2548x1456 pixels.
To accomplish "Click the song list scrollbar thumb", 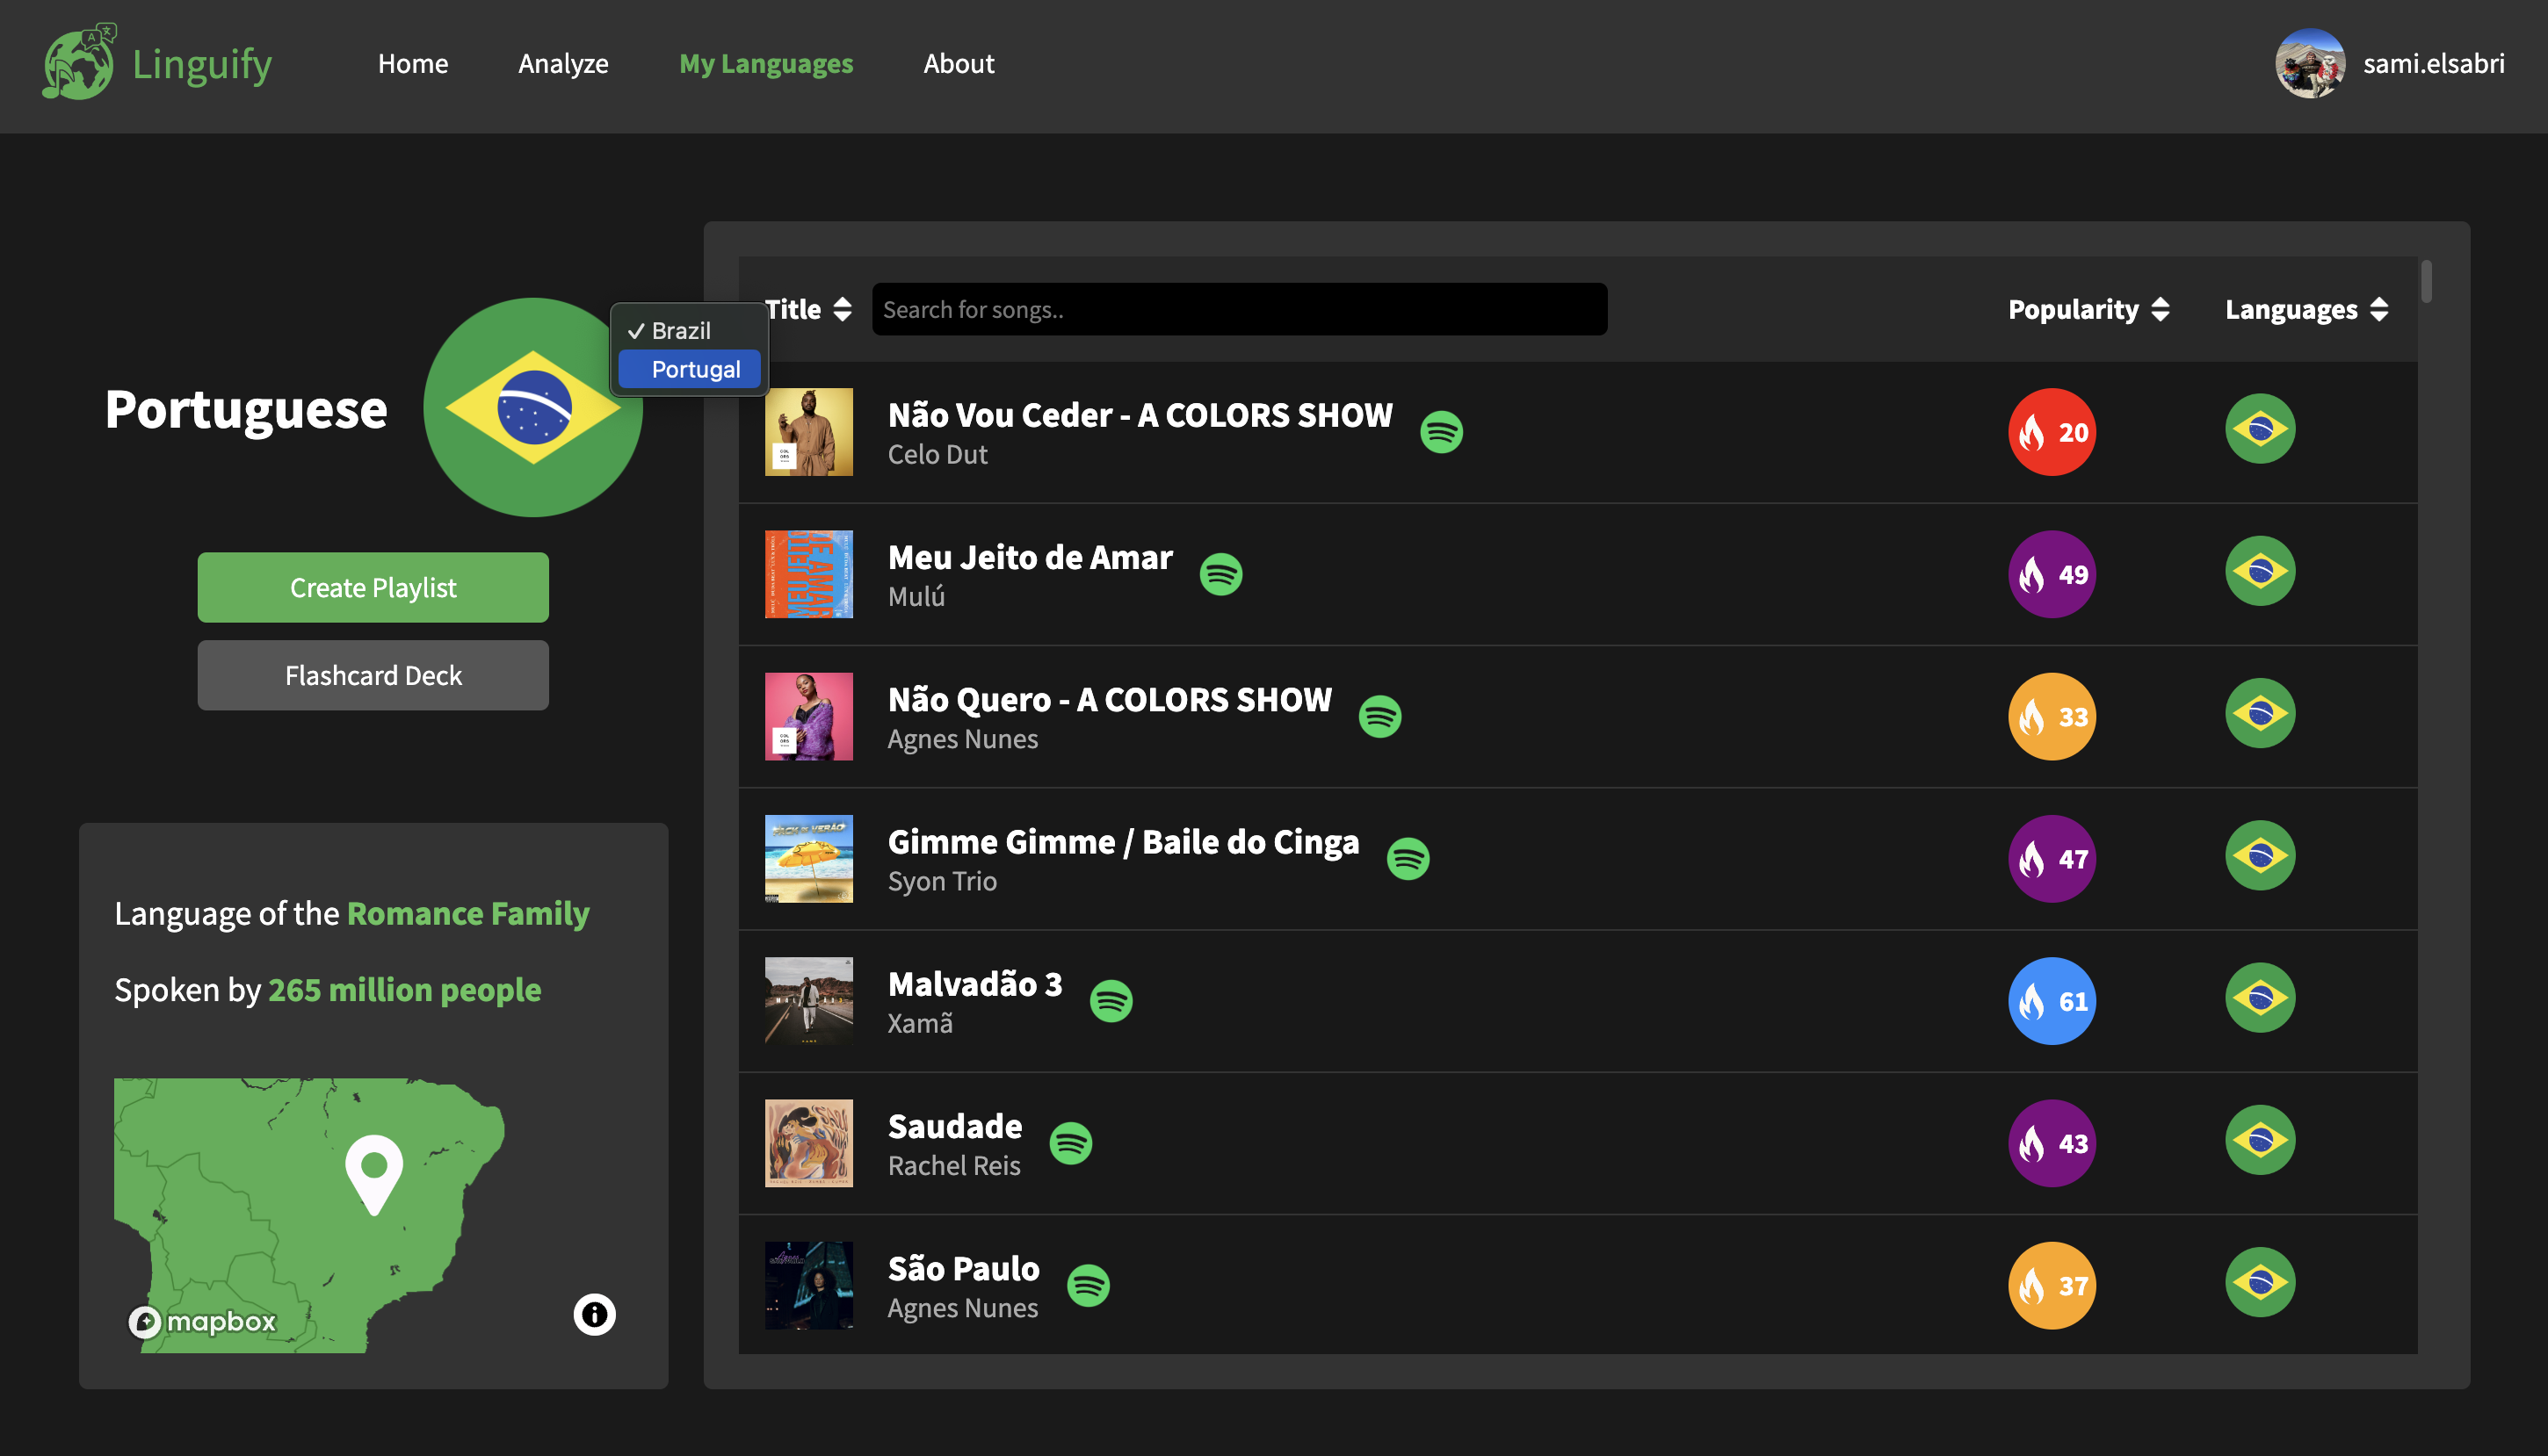I will [x=2425, y=281].
